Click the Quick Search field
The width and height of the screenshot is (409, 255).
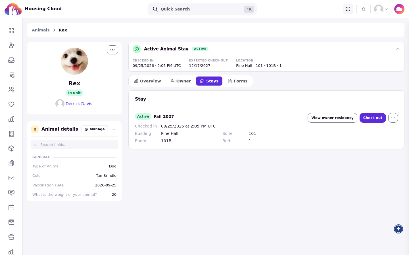[x=202, y=9]
